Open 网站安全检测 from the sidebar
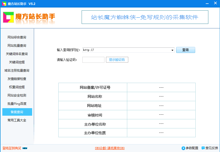Viewport: 220px width, 152px height. click(17, 95)
